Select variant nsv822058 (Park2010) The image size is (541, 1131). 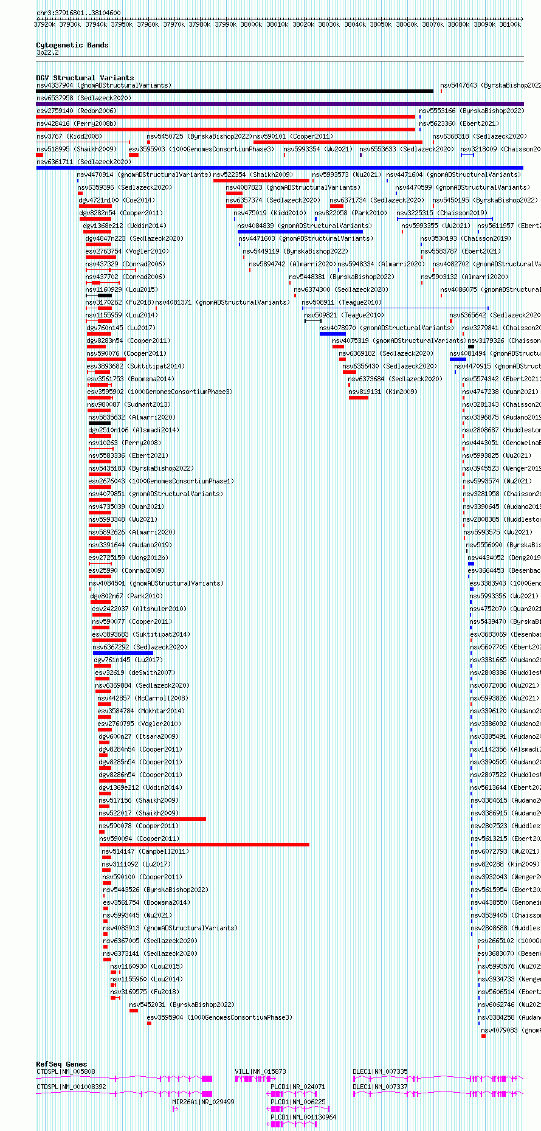(351, 213)
